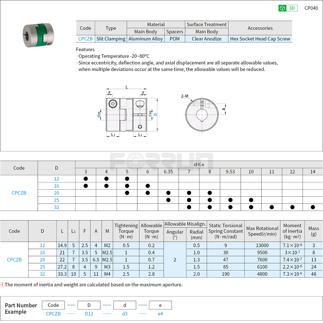Click the red info icon beside inertia note
The height and width of the screenshot is (323, 323).
click(x=2, y=285)
